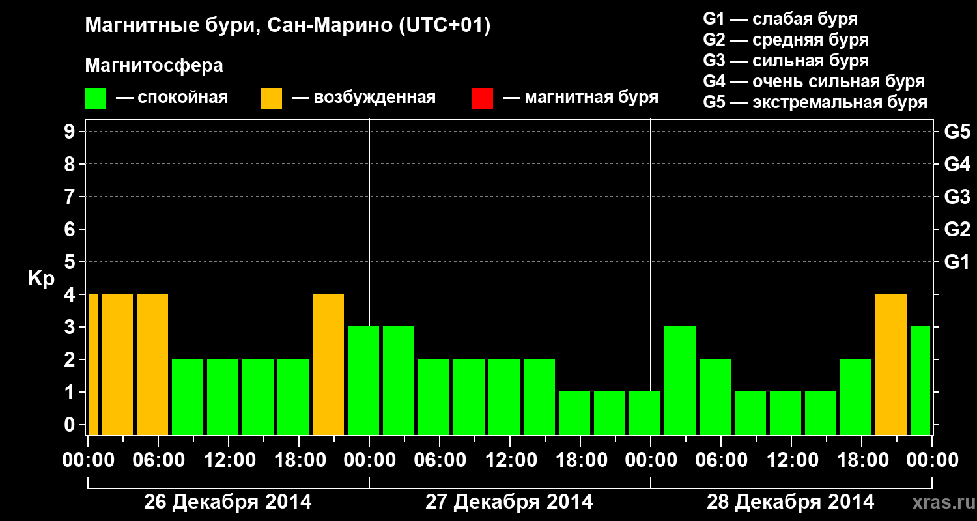Click the '— возбужденная' legend label
This screenshot has width=977, height=521.
(363, 98)
